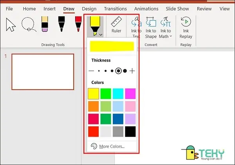Select the yellow highlighter tool
This screenshot has height=165, width=235.
pyautogui.click(x=95, y=26)
